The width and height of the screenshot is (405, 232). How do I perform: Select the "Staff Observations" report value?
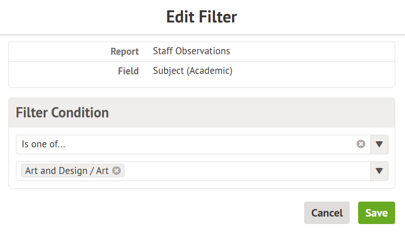point(191,51)
